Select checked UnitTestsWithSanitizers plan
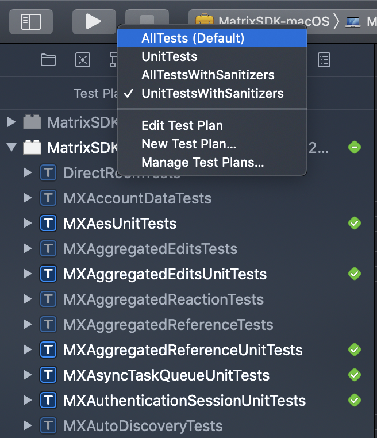The image size is (377, 438). click(212, 93)
